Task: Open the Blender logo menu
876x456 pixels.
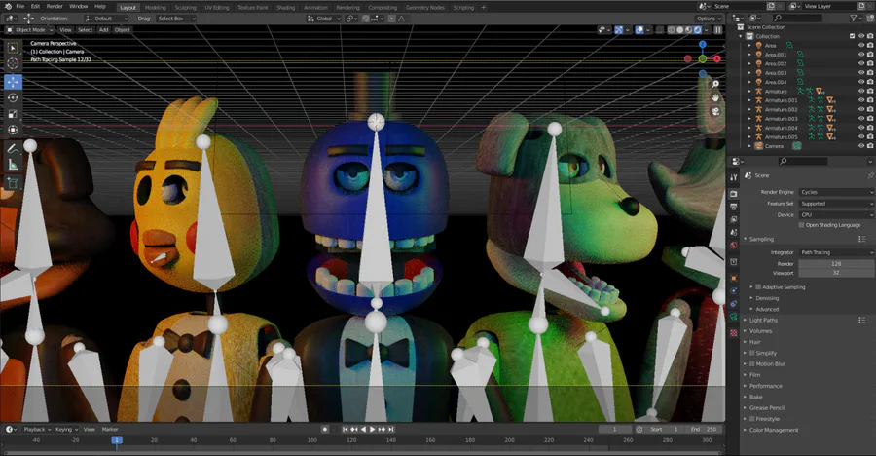Action: 8,6
